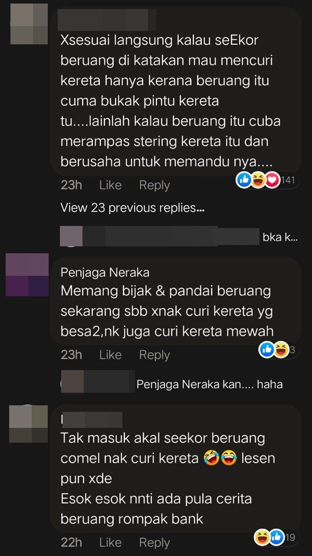Image resolution: width=312 pixels, height=556 pixels.
Task: Click the laughing reaction on the bank robbery comment
Action: click(262, 538)
